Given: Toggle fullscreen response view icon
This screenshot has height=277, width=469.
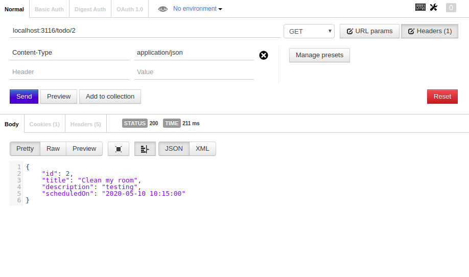Looking at the screenshot, I should click(119, 149).
